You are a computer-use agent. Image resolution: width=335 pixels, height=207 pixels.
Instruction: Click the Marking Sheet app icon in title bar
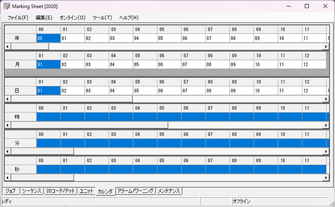point(6,6)
